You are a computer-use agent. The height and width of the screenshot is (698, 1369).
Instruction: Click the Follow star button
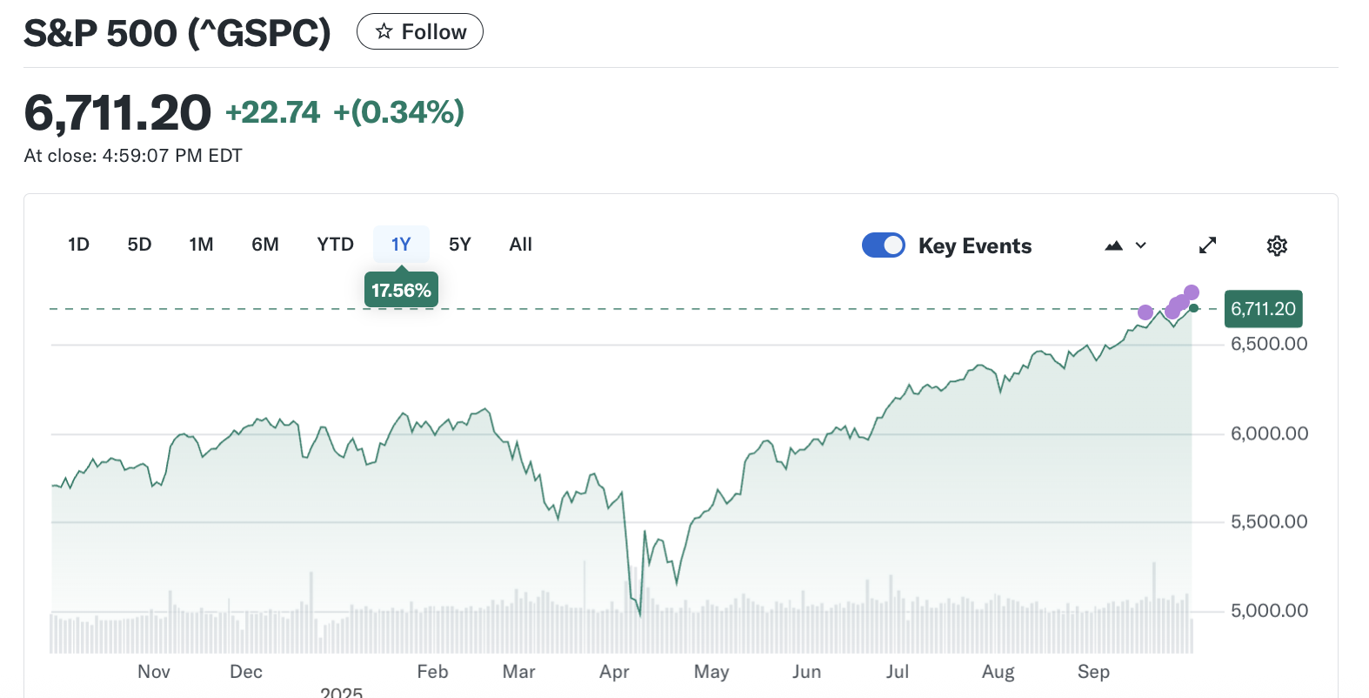(x=420, y=32)
